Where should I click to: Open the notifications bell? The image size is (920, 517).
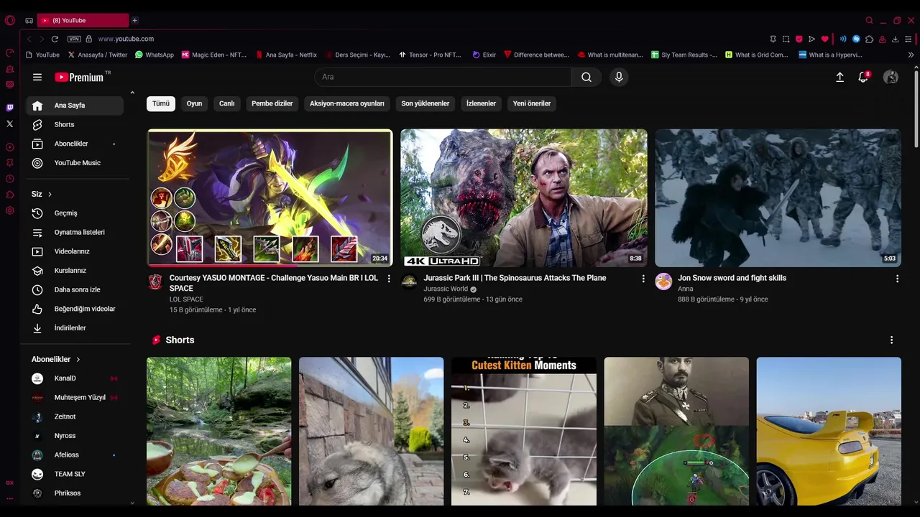[863, 77]
